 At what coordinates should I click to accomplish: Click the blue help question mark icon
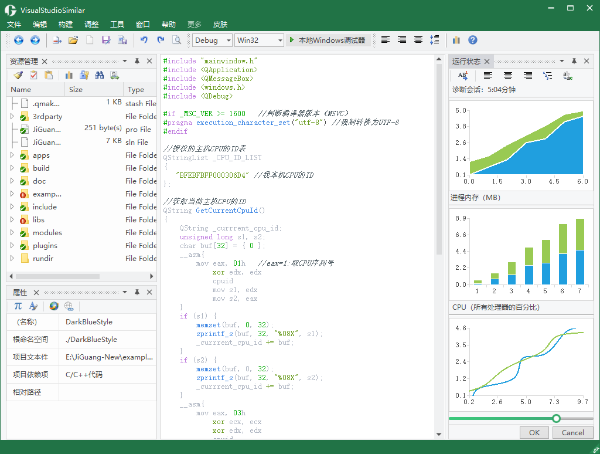tap(473, 40)
